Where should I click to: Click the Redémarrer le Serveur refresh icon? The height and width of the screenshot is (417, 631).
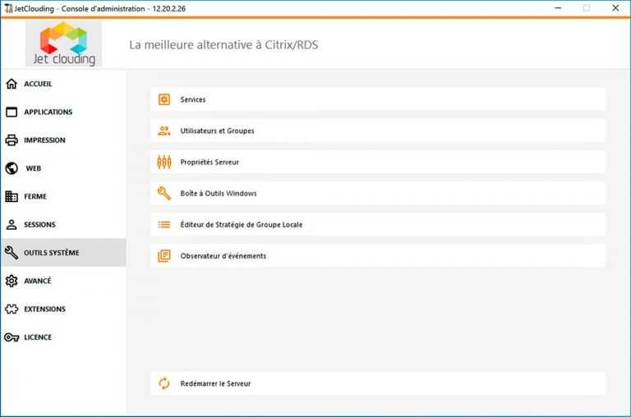pyautogui.click(x=164, y=383)
